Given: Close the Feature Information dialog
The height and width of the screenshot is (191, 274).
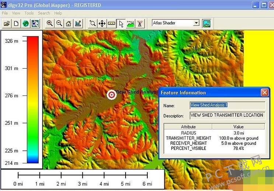Looking at the screenshot, I should [264, 92].
